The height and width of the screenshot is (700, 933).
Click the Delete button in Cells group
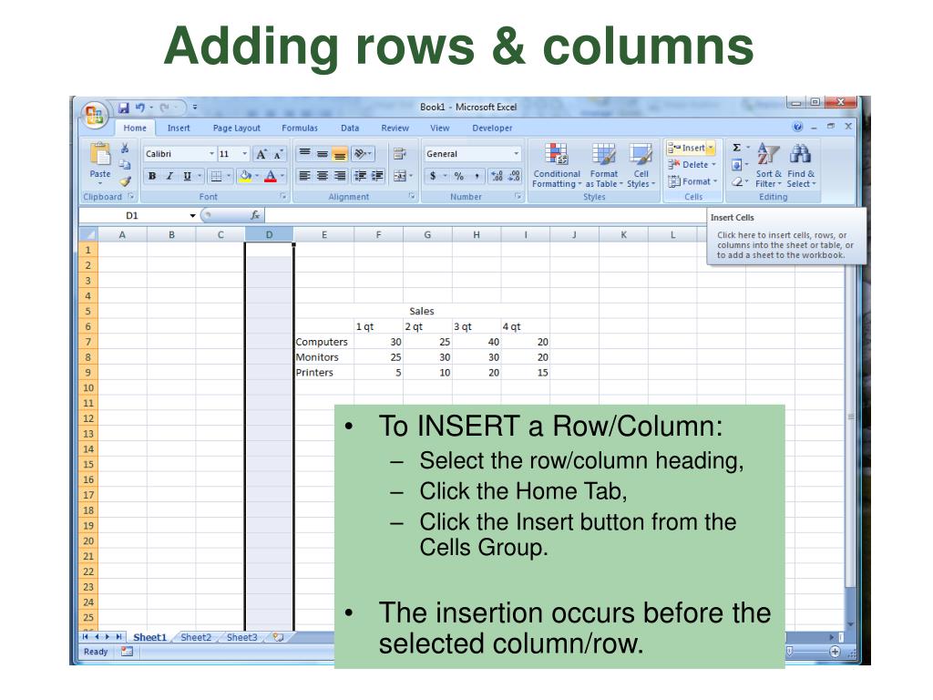pyautogui.click(x=692, y=164)
